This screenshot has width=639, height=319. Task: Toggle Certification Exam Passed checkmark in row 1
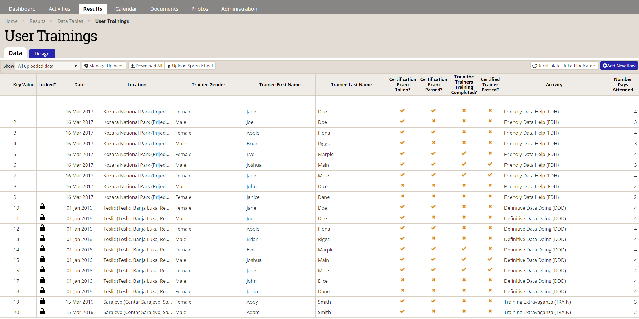click(x=433, y=111)
